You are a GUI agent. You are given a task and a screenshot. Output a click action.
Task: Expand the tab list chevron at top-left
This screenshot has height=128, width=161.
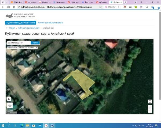[x=7, y=2]
